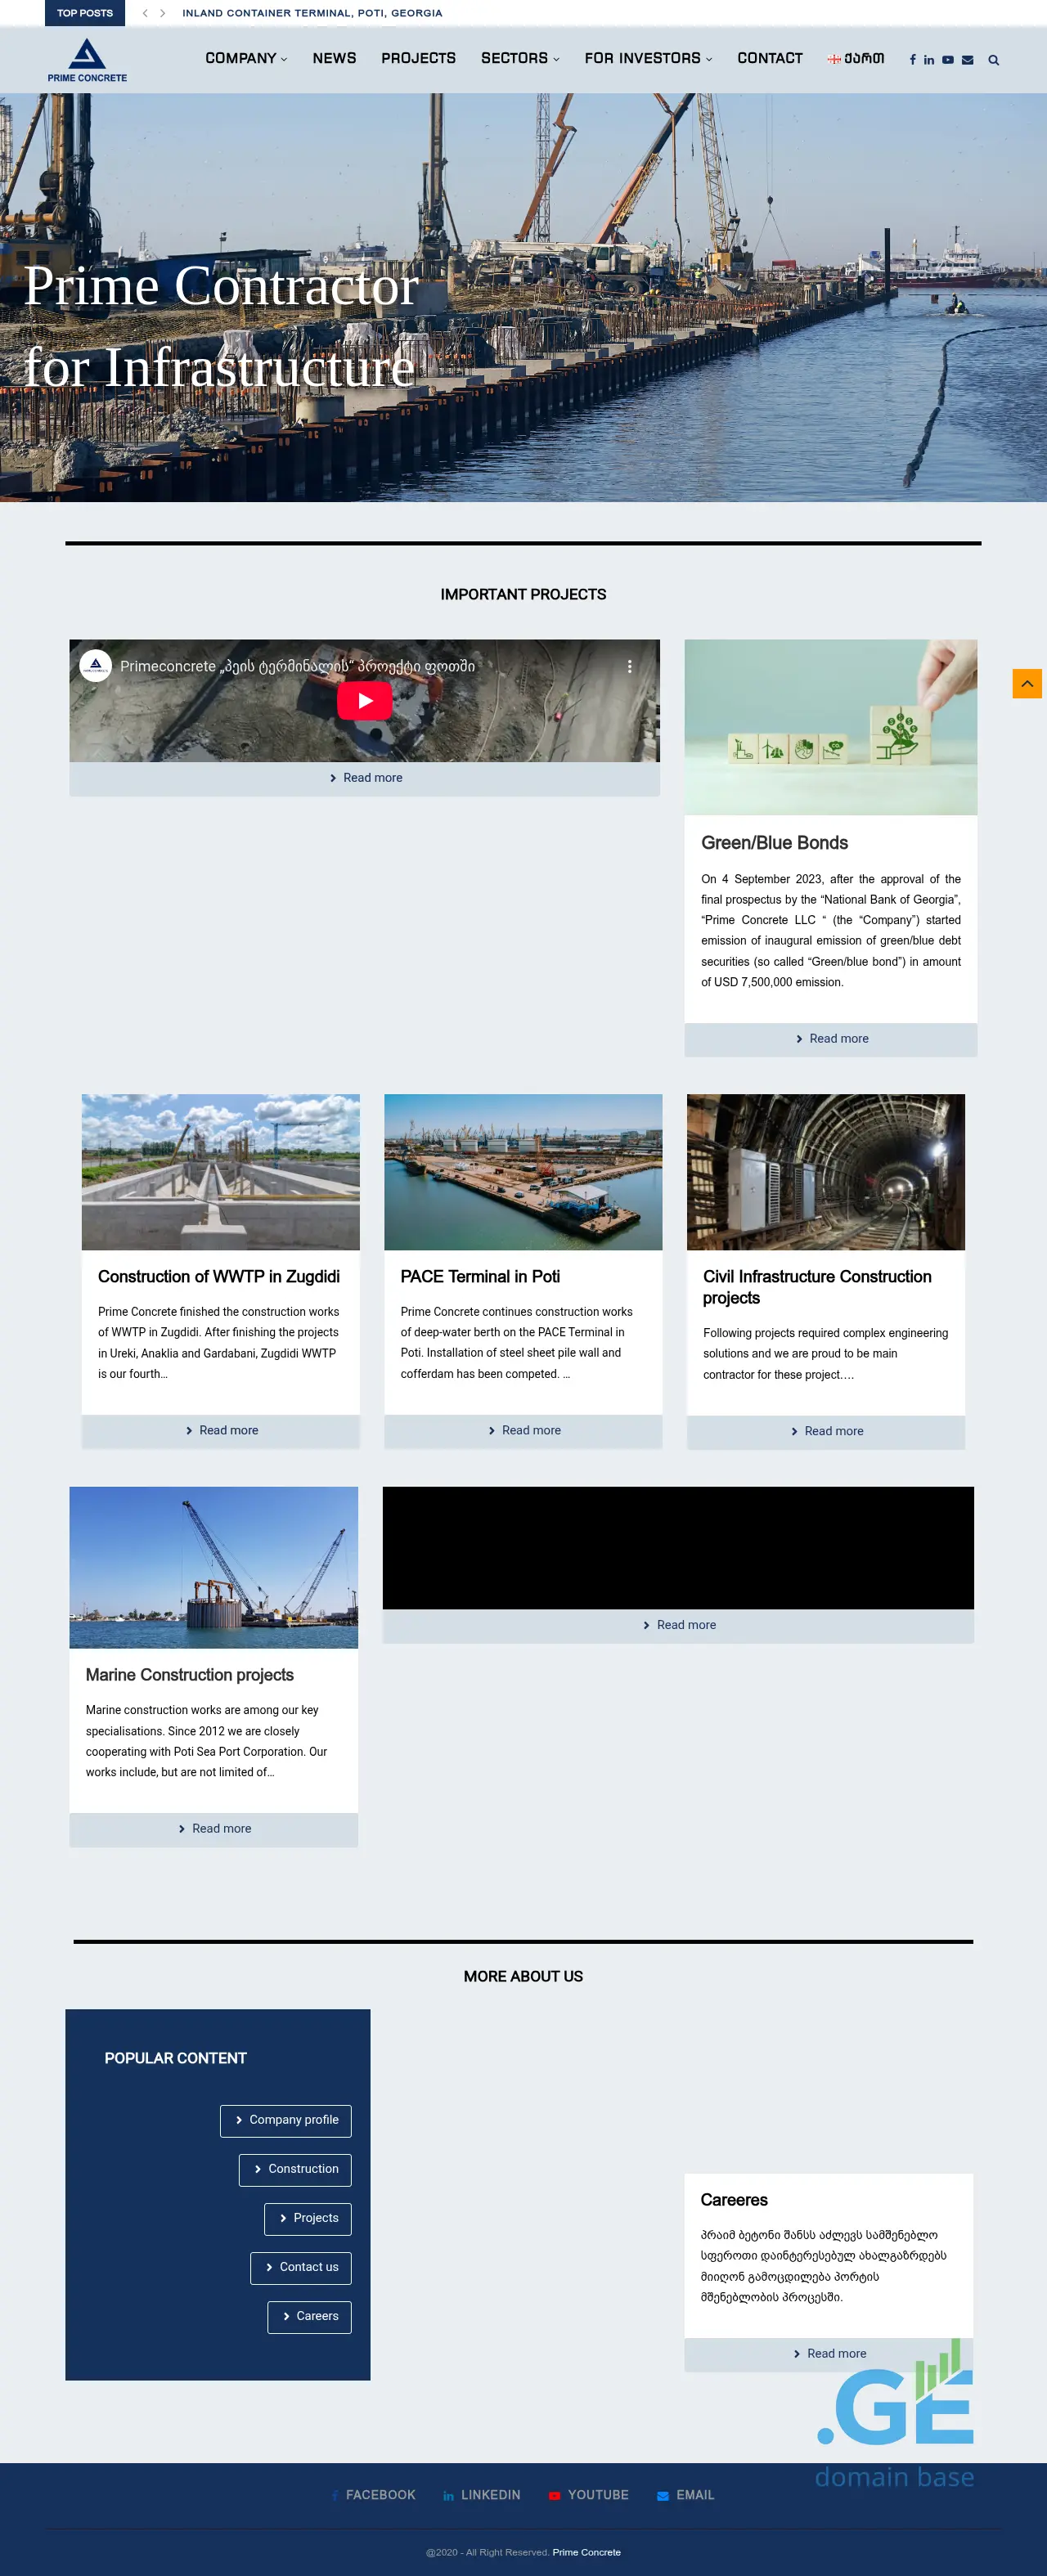Expand the For Investors dropdown menu
The image size is (1047, 2576).
pos(648,59)
